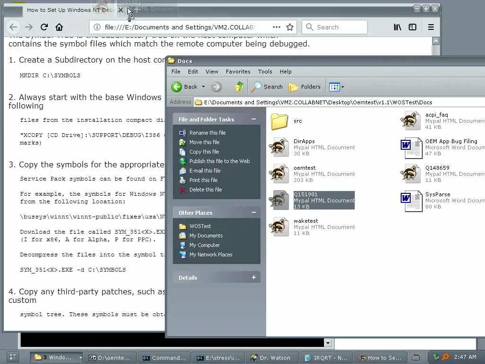485x364 pixels.
Task: Collapse the File and Folder Tasks panel
Action: (254, 119)
